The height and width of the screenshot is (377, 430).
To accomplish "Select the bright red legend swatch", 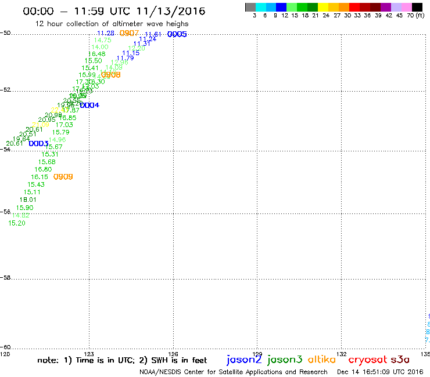I will (x=354, y=7).
